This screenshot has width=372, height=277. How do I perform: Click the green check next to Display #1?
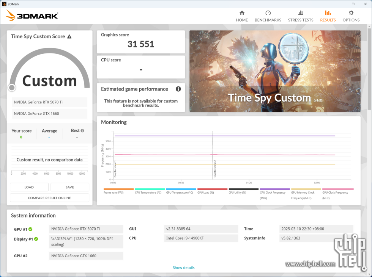coord(36,239)
